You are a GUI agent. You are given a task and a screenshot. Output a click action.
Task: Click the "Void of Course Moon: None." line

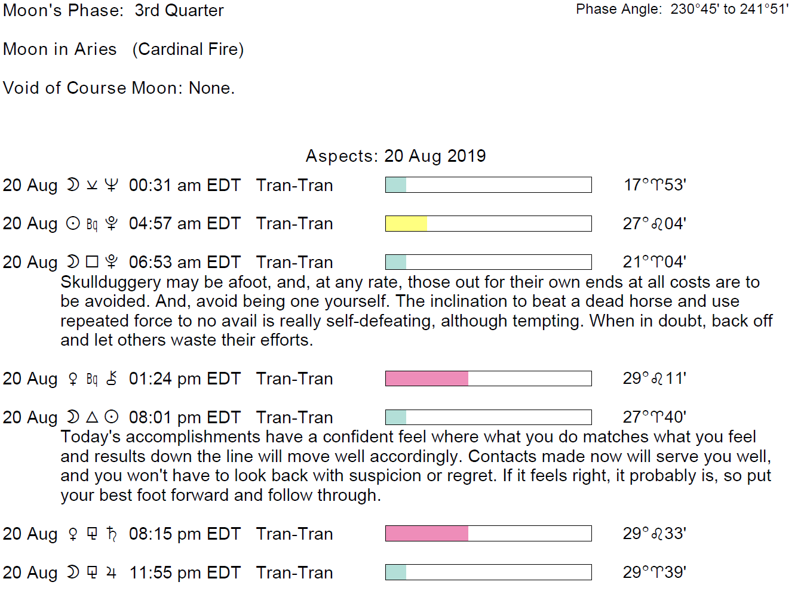tap(119, 88)
